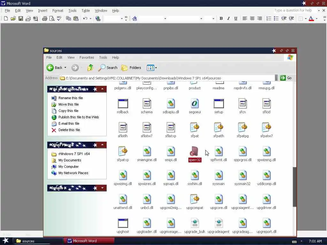Viewport: 327px width, 245px height.
Task: Apply bulleted list in Word
Action: (x=276, y=19)
